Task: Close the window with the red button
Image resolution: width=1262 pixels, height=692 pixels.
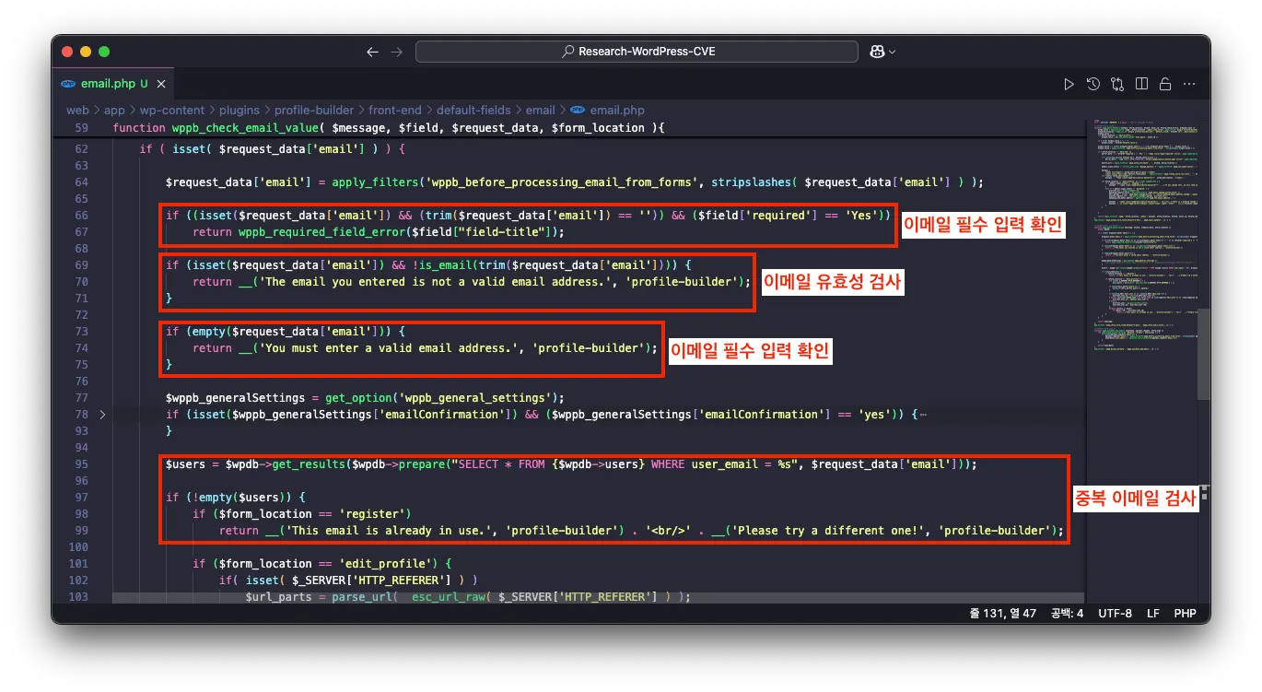Action: 69,52
